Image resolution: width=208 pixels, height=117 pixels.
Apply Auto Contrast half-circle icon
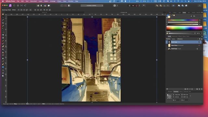coord(42,6)
